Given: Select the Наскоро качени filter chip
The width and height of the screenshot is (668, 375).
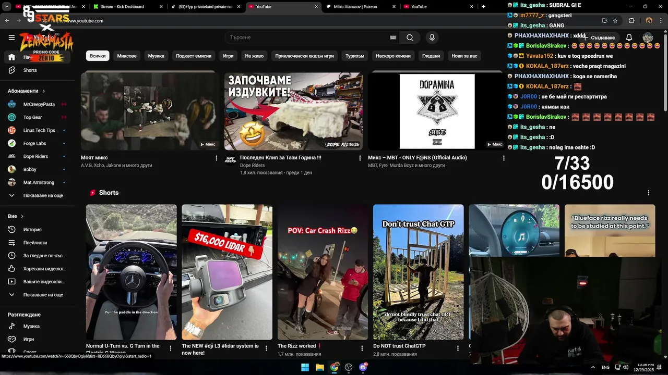Looking at the screenshot, I should (x=393, y=56).
